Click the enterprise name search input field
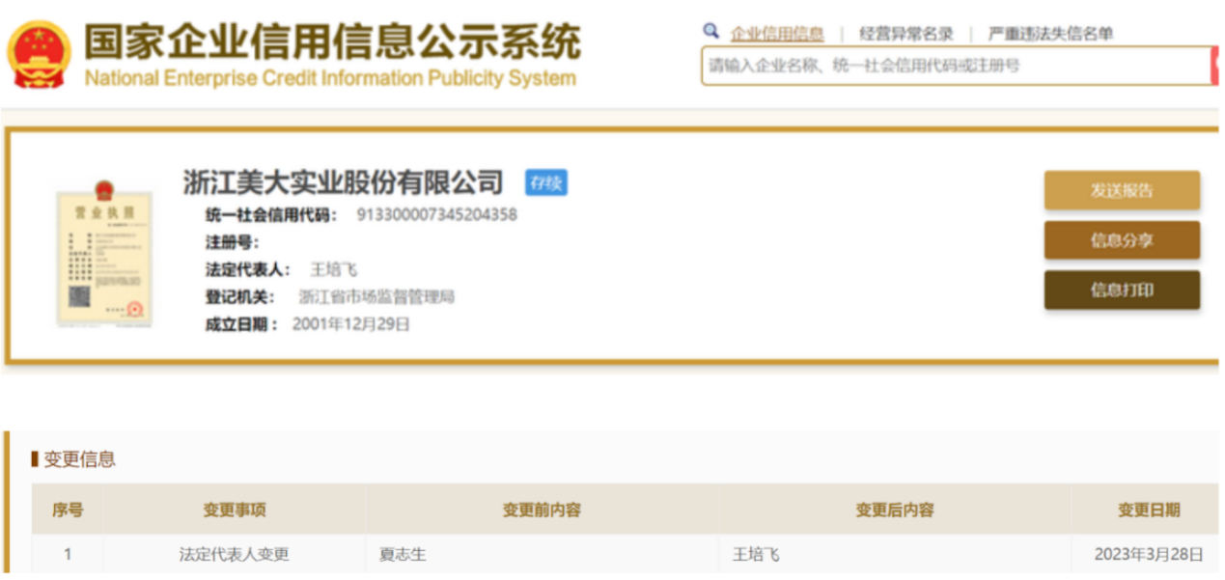Viewport: 1225px width, 580px height. pyautogui.click(x=954, y=66)
